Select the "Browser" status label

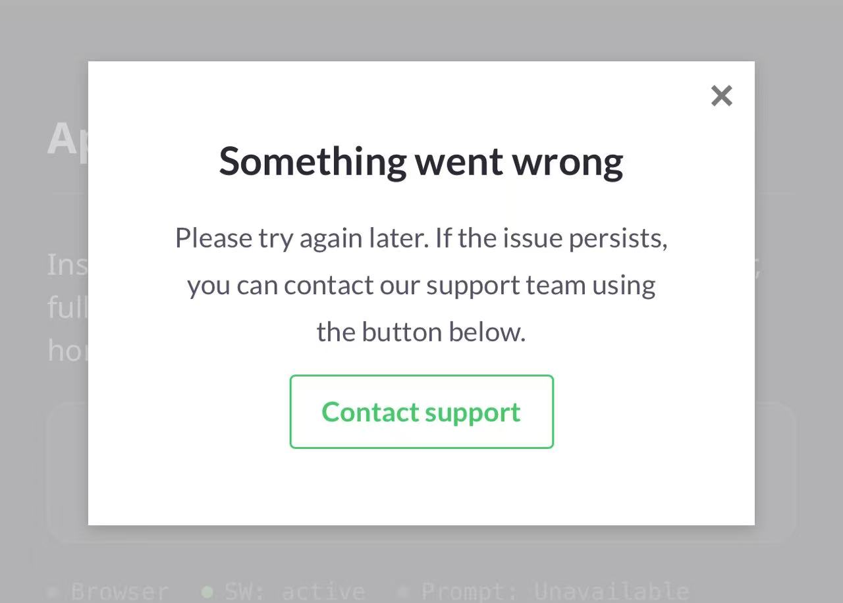coord(119,592)
